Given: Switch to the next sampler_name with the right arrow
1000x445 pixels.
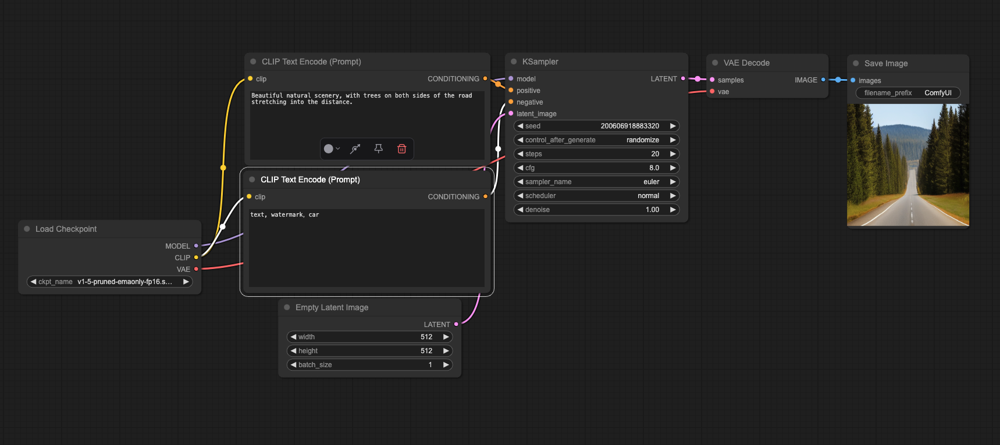Looking at the screenshot, I should 673,182.
